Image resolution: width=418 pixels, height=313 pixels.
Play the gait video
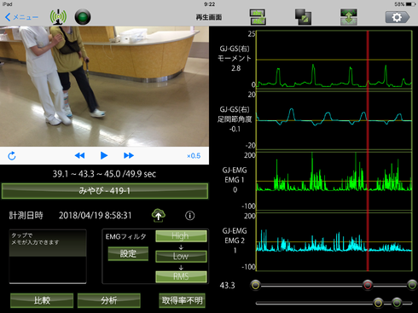(104, 155)
